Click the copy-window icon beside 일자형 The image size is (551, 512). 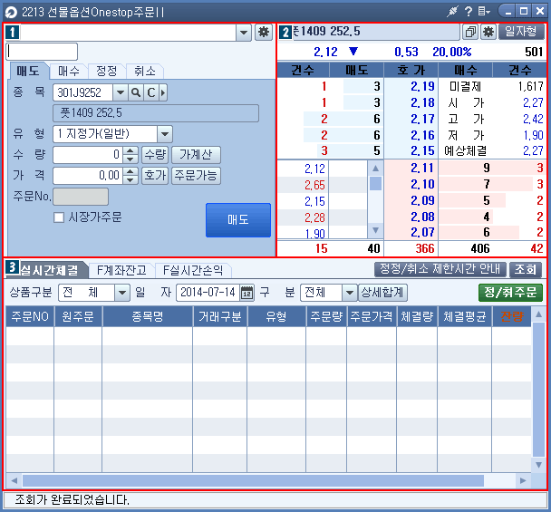click(x=470, y=33)
